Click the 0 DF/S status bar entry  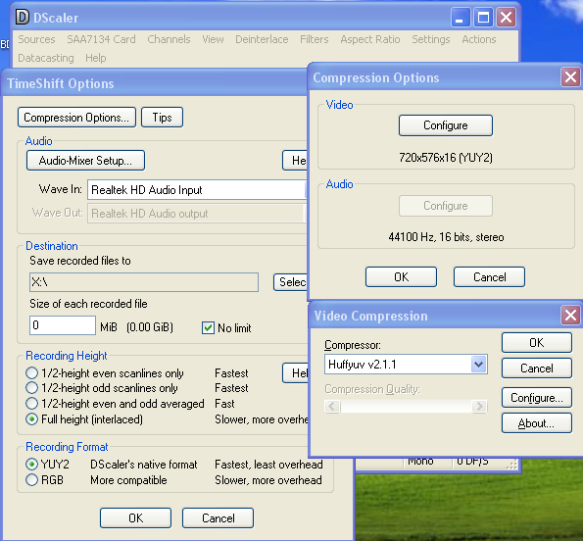pos(472,462)
